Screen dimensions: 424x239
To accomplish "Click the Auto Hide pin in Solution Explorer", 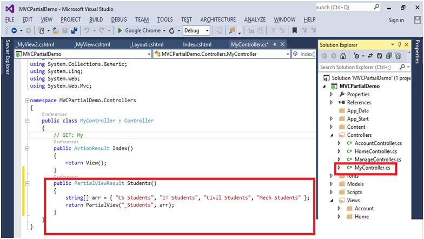I will (x=400, y=44).
